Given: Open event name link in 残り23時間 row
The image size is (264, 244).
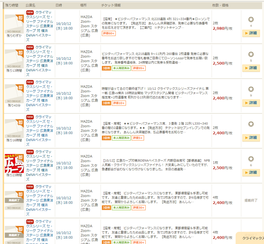Looking at the screenshot, I should (x=40, y=165).
